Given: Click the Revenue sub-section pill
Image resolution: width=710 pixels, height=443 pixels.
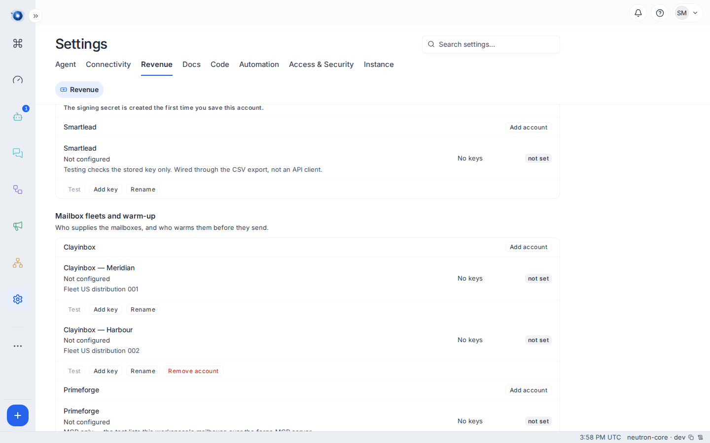Looking at the screenshot, I should (x=79, y=90).
